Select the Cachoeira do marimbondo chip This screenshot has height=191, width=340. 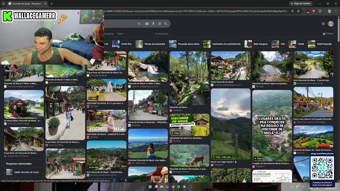(223, 44)
